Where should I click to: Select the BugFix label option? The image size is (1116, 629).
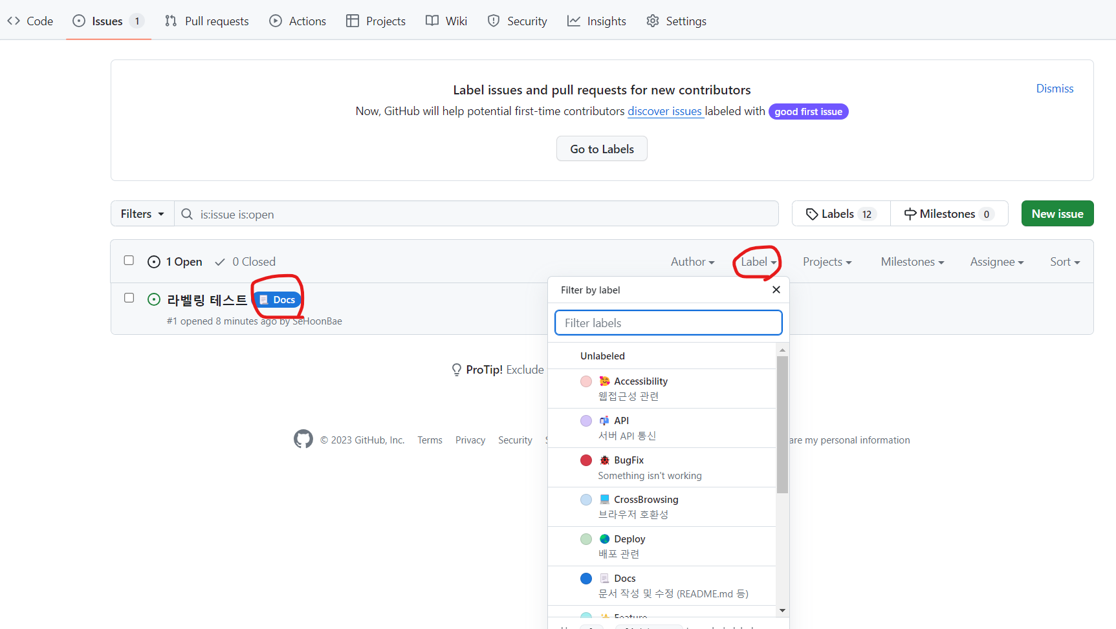pos(662,467)
